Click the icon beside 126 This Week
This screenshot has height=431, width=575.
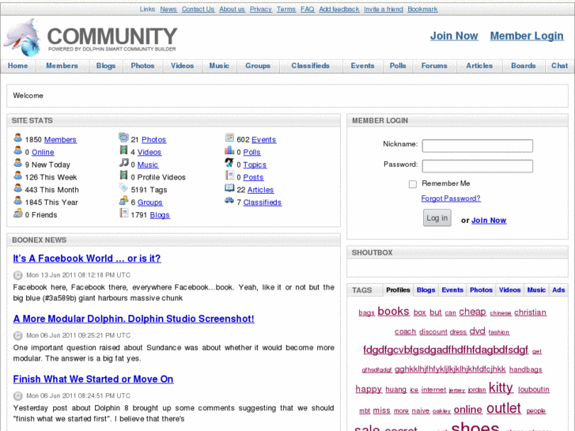point(17,176)
